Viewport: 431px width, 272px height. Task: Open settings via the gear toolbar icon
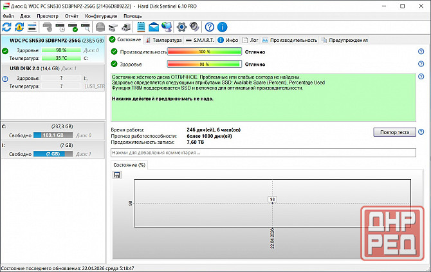point(181,26)
